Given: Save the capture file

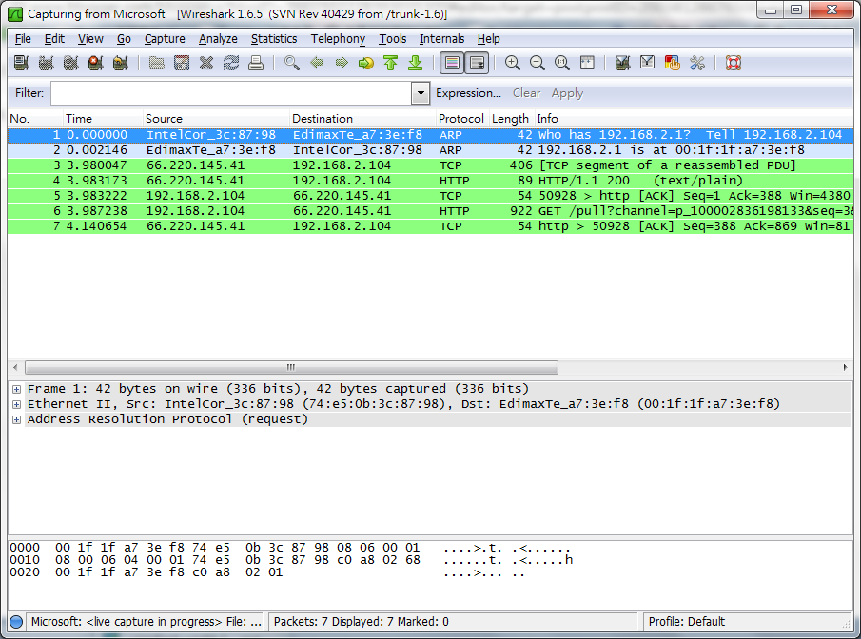Looking at the screenshot, I should [x=181, y=63].
